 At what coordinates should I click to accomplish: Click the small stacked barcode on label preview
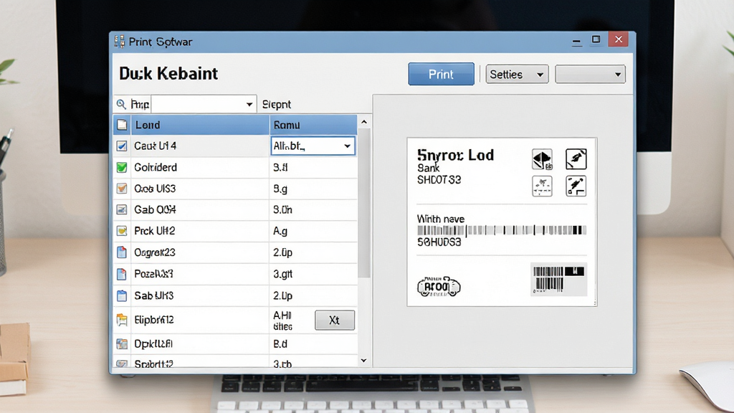click(558, 279)
